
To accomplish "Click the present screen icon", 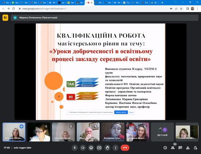I will (99, 147).
